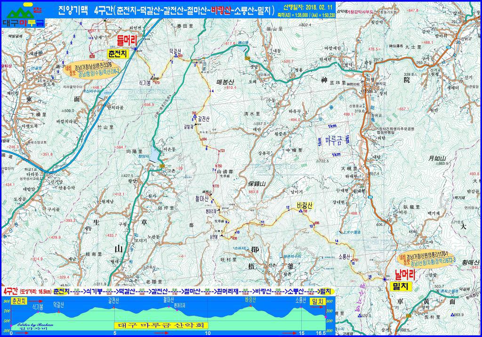The image size is (482, 337).
Task: Click the blue triangle summit marker beside 바랑산 label
Action: pyautogui.click(x=300, y=211)
